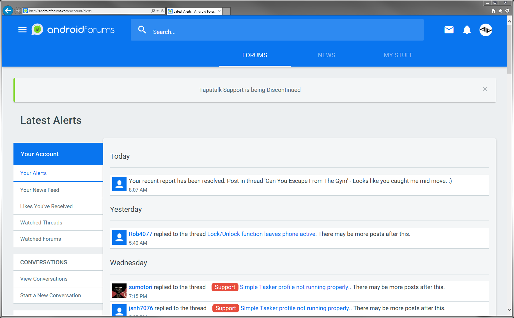The width and height of the screenshot is (514, 318).
Task: Expand the address bar search dropdown
Action: coord(157,11)
